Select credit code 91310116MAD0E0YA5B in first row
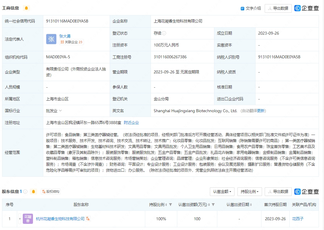324x230 pixels. click(x=67, y=21)
